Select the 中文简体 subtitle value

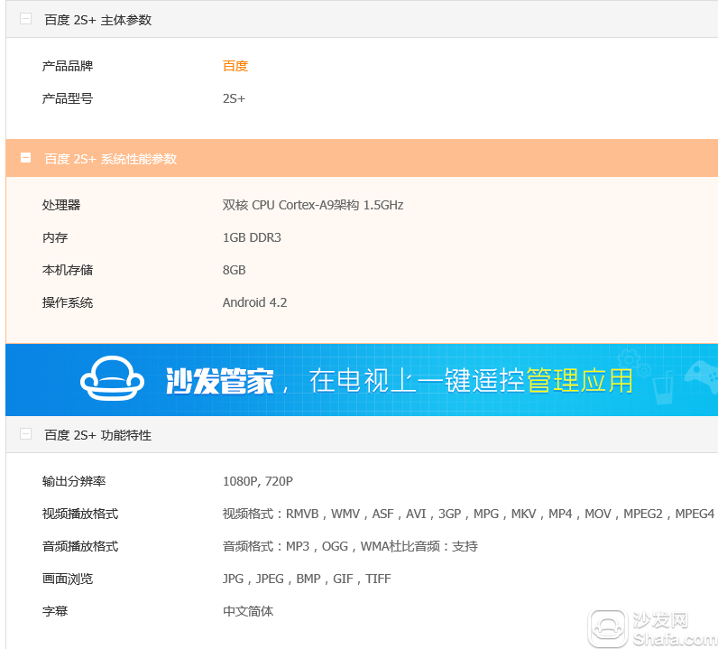(248, 611)
